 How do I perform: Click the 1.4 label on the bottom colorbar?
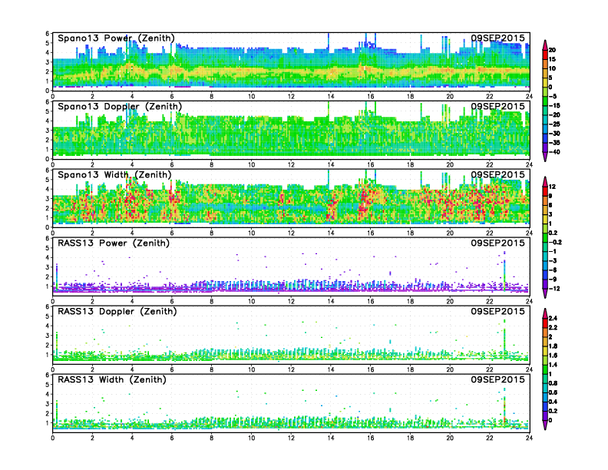point(553,365)
